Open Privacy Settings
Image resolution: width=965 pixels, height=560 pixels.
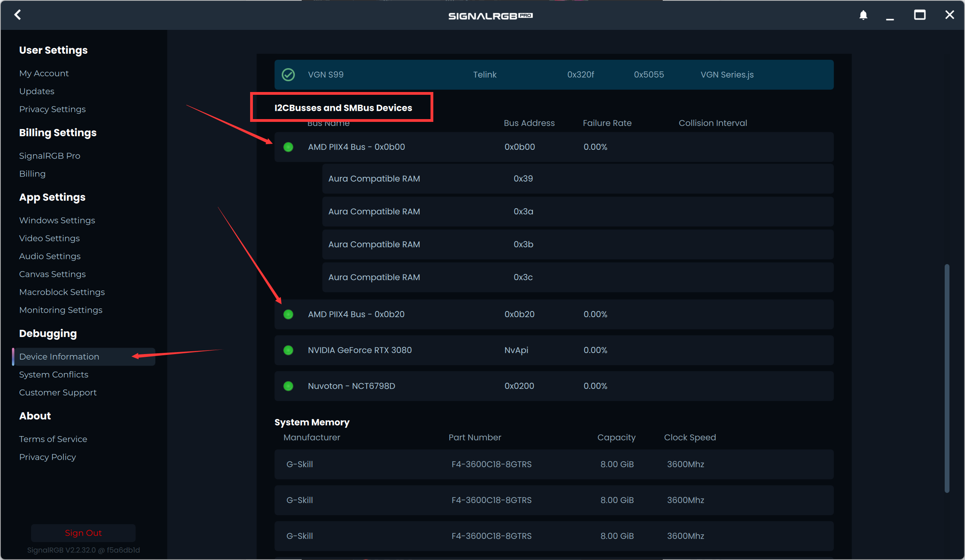(x=52, y=109)
